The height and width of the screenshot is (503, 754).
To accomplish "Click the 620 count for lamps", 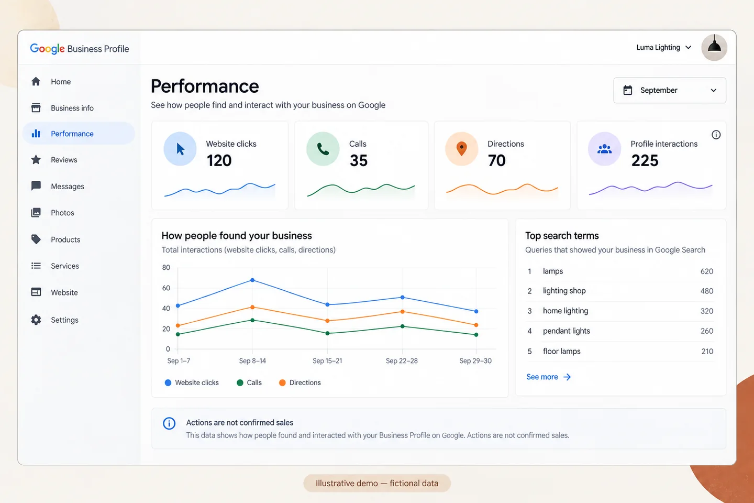I will click(x=707, y=271).
